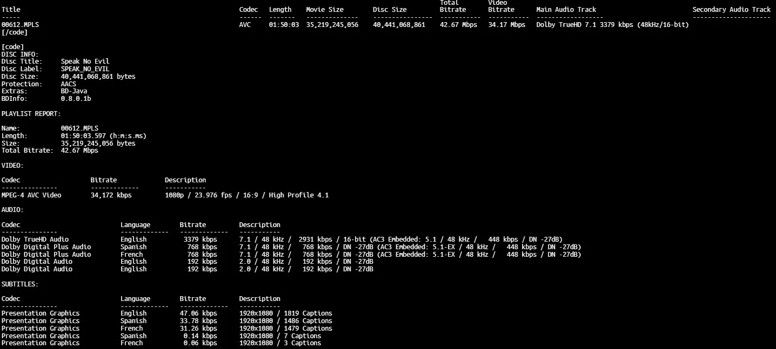Viewport: 776px width, 349px height.
Task: Click the VIDEO section heading
Action: coord(12,166)
